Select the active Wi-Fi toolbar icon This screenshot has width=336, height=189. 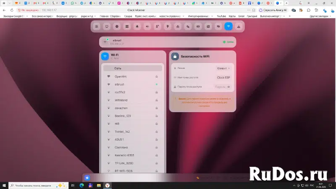coord(228,26)
